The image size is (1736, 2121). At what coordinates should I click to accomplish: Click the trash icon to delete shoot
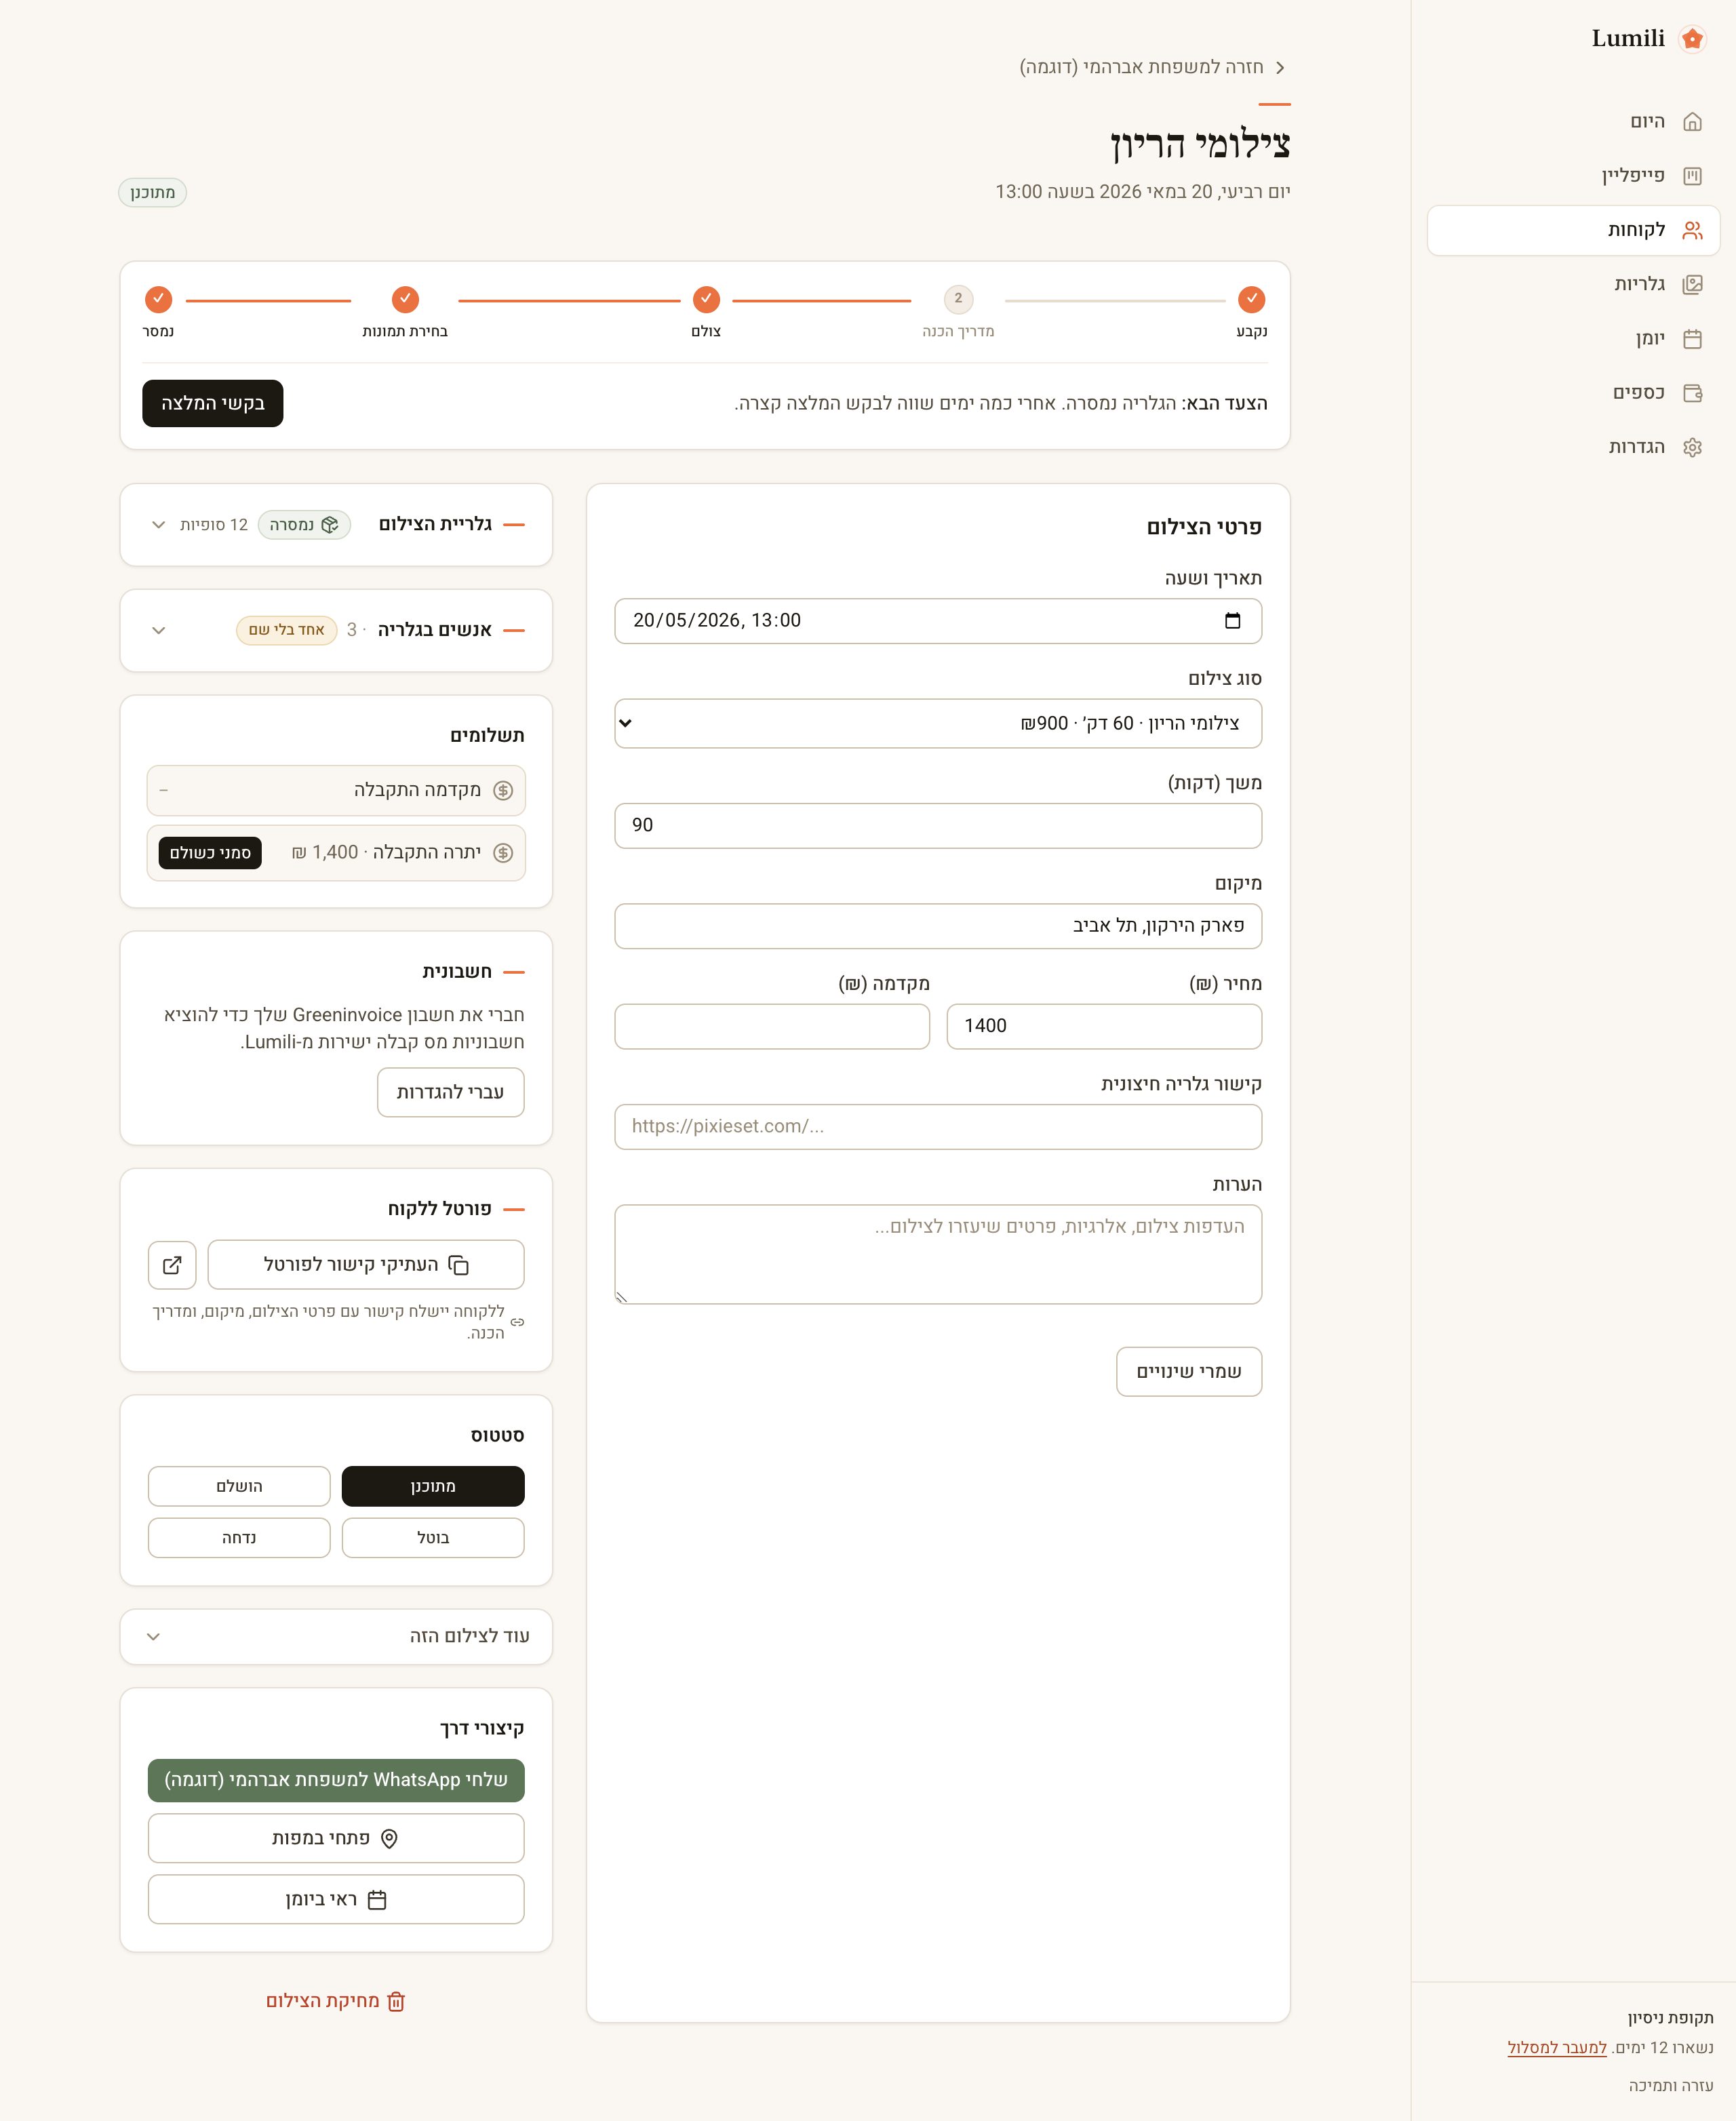(x=396, y=2001)
